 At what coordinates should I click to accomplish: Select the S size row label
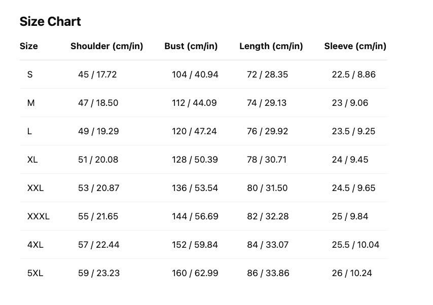pyautogui.click(x=30, y=74)
